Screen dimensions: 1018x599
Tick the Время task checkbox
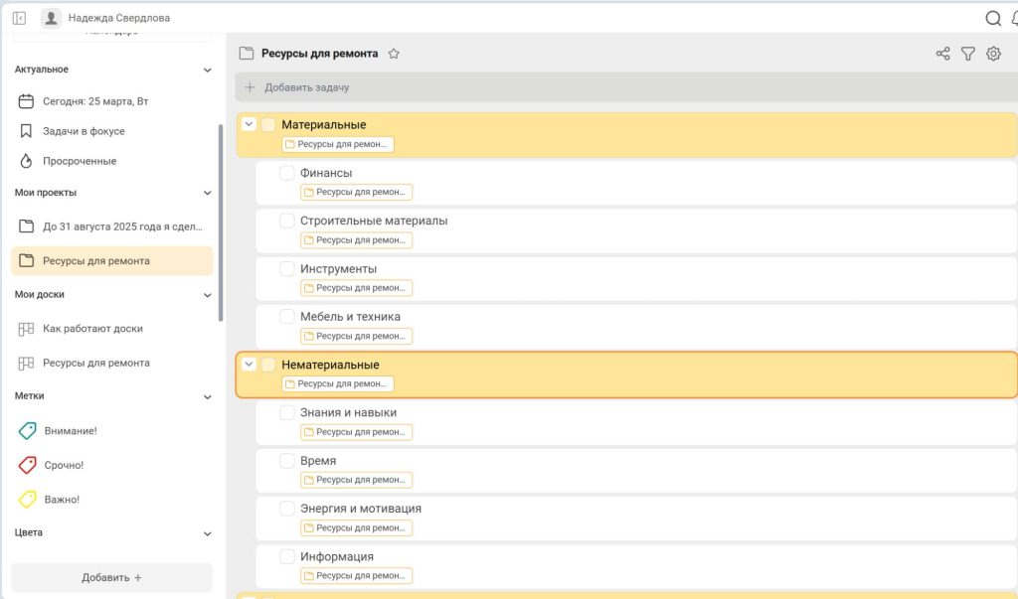coord(286,461)
